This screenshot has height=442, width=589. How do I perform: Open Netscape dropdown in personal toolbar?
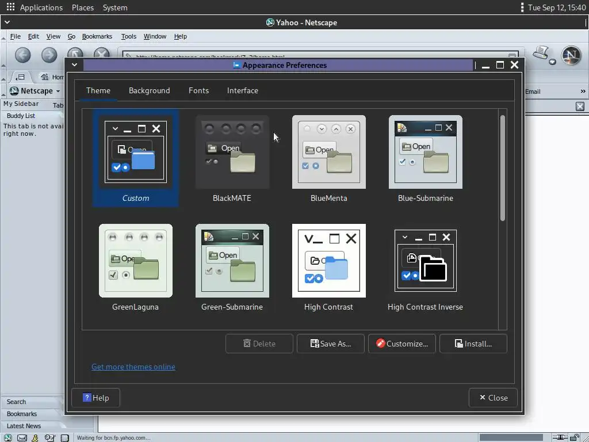35,91
